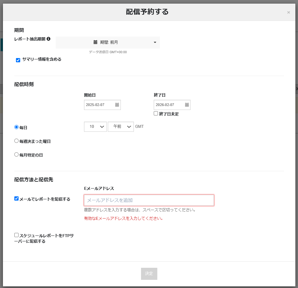This screenshot has width=298, height=288.
Task: Expand the 午前 AM/PM dropdown
Action: click(121, 127)
